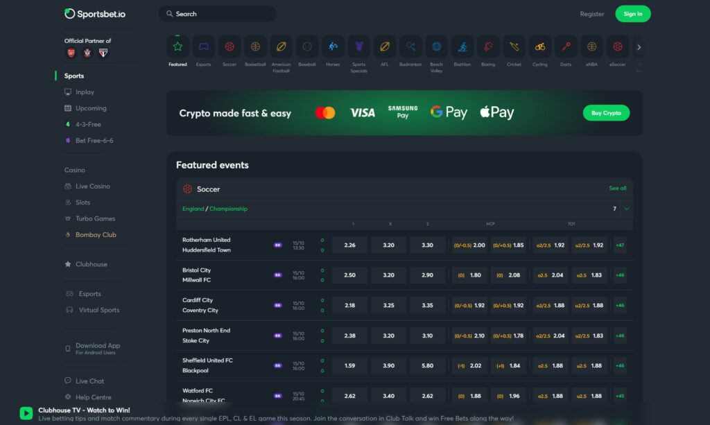Open live stream icon for Sheffield United match
This screenshot has height=425, width=710.
[x=278, y=365]
